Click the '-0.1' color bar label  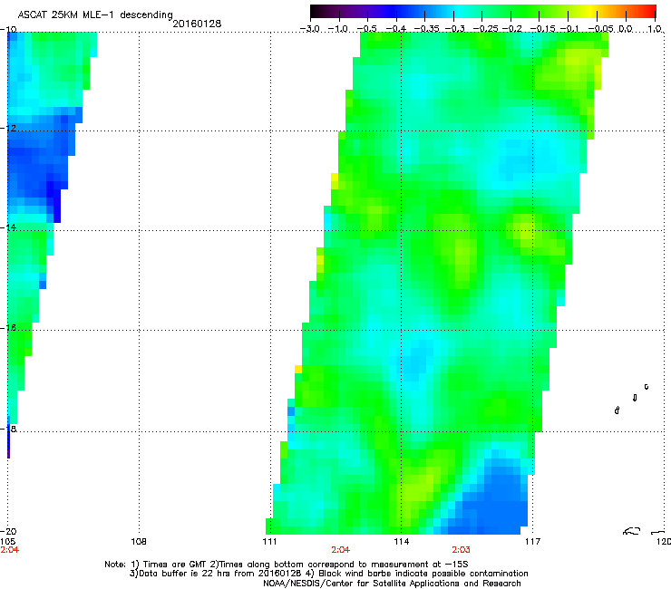[x=569, y=29]
